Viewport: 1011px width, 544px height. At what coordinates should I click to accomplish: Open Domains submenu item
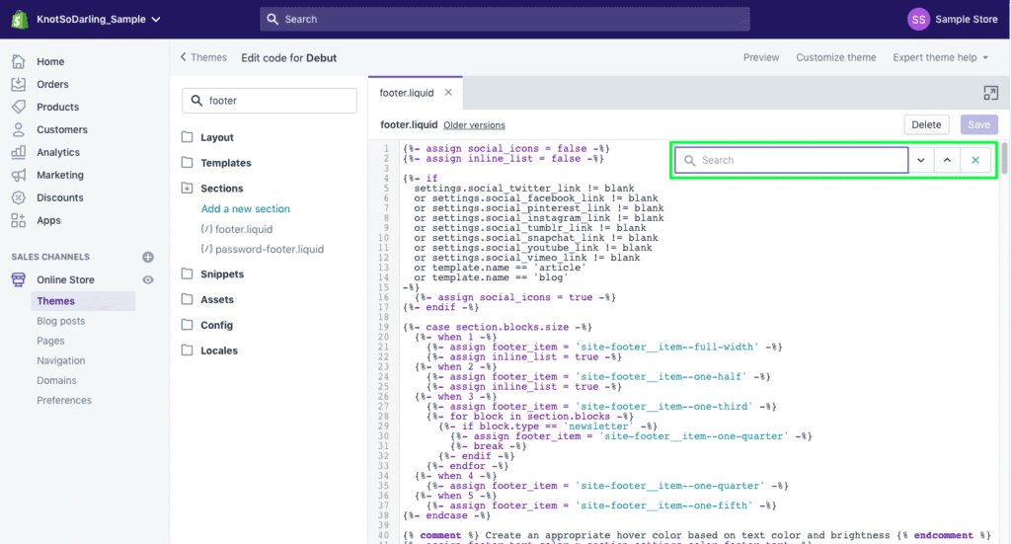(x=56, y=381)
